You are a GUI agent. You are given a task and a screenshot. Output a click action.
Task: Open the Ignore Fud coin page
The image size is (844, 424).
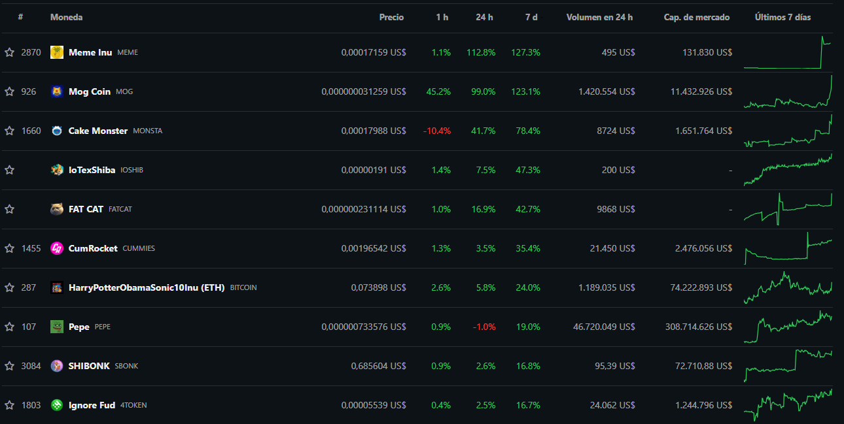click(92, 405)
